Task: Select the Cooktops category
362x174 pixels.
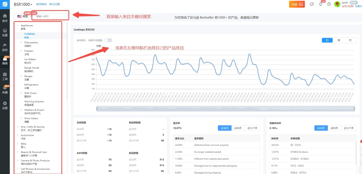Action: pyautogui.click(x=29, y=35)
